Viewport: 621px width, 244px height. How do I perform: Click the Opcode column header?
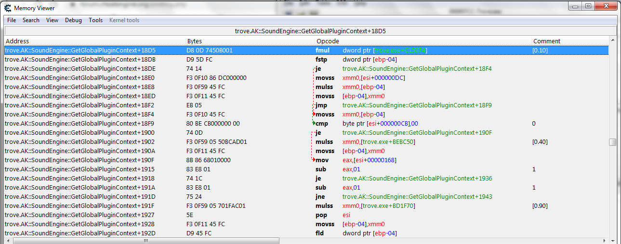423,41
